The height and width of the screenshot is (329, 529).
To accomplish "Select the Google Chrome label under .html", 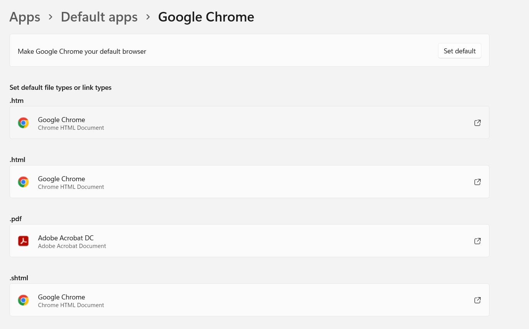I will click(61, 179).
